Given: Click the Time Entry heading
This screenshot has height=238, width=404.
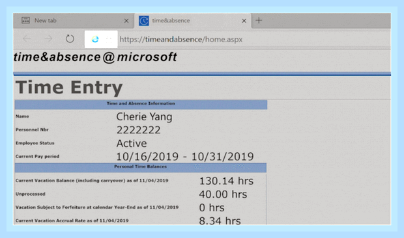Looking at the screenshot, I should click(69, 87).
